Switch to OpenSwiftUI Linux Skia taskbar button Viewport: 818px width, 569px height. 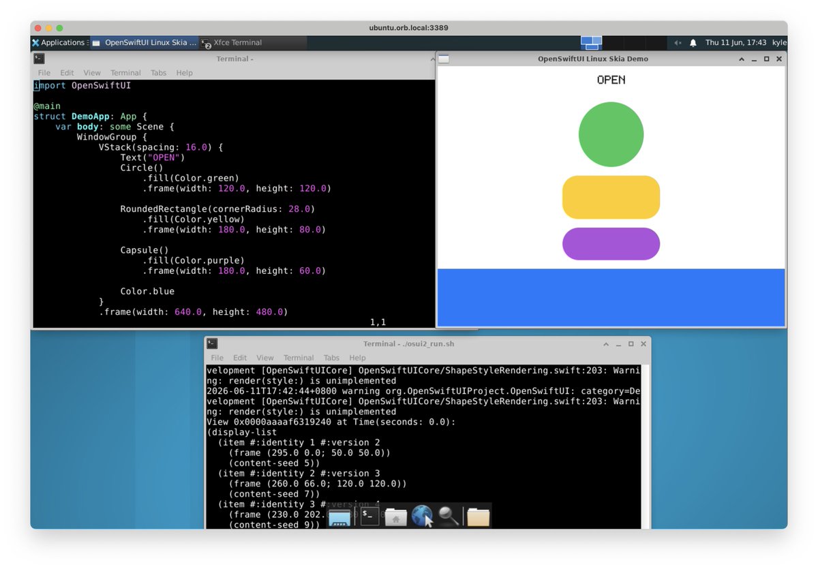(x=144, y=42)
